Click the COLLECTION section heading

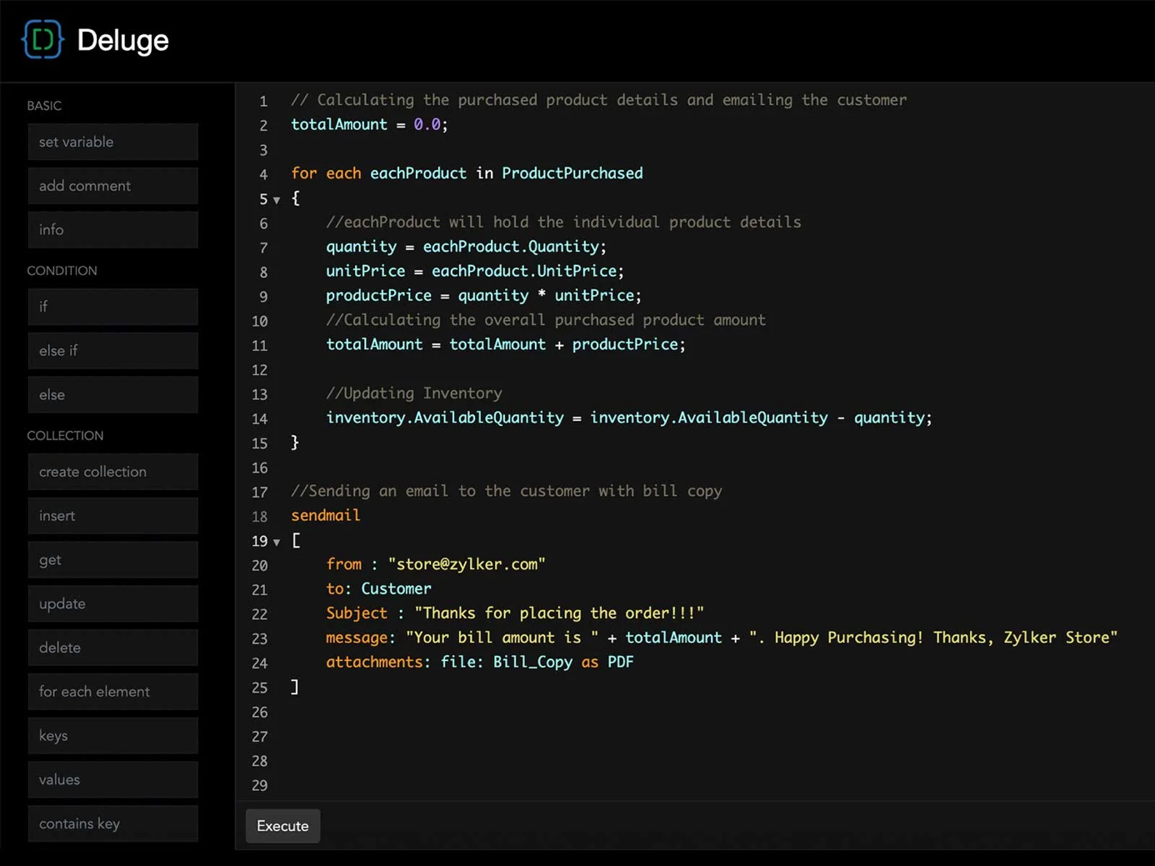[65, 436]
